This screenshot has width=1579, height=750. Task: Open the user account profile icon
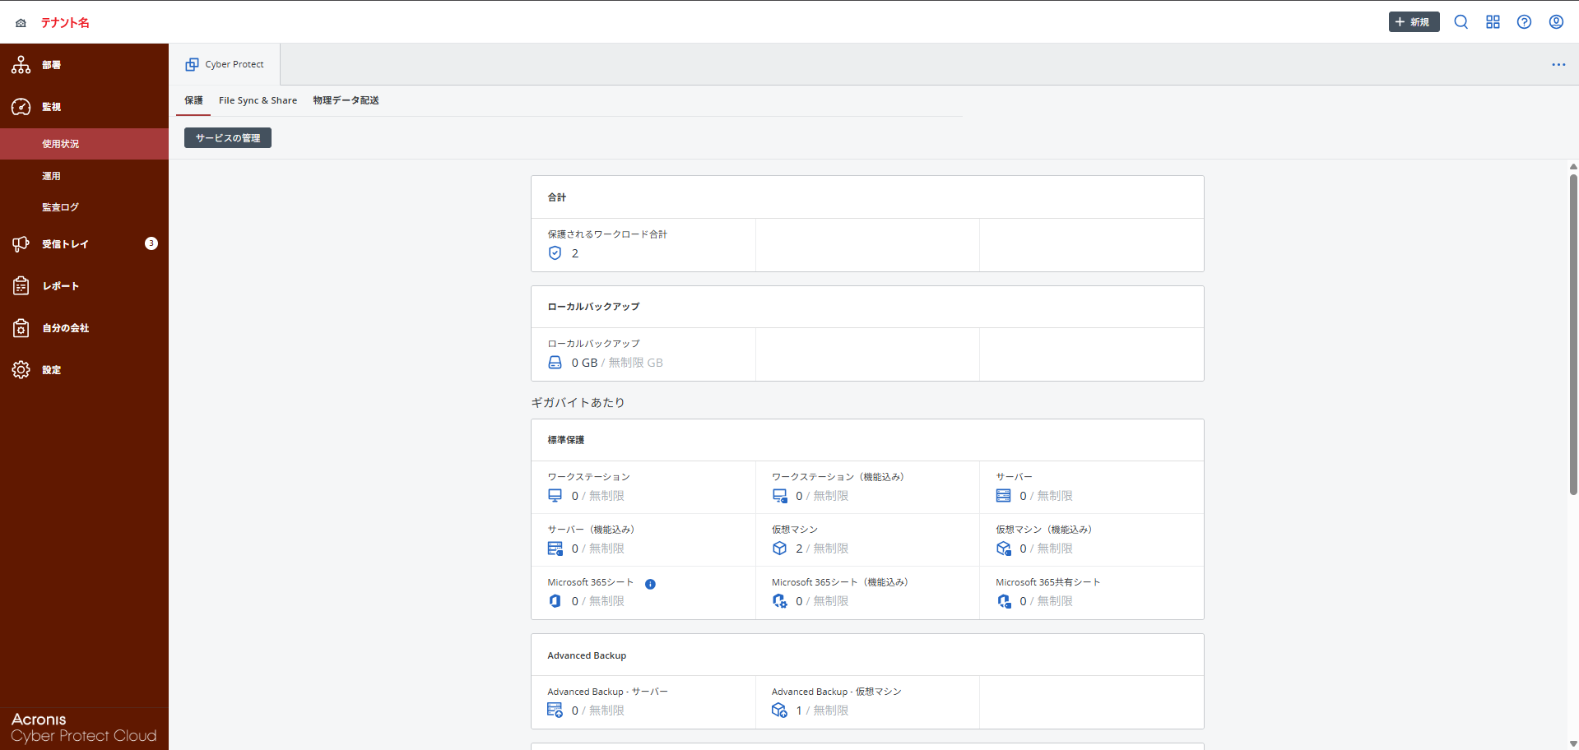coord(1556,22)
